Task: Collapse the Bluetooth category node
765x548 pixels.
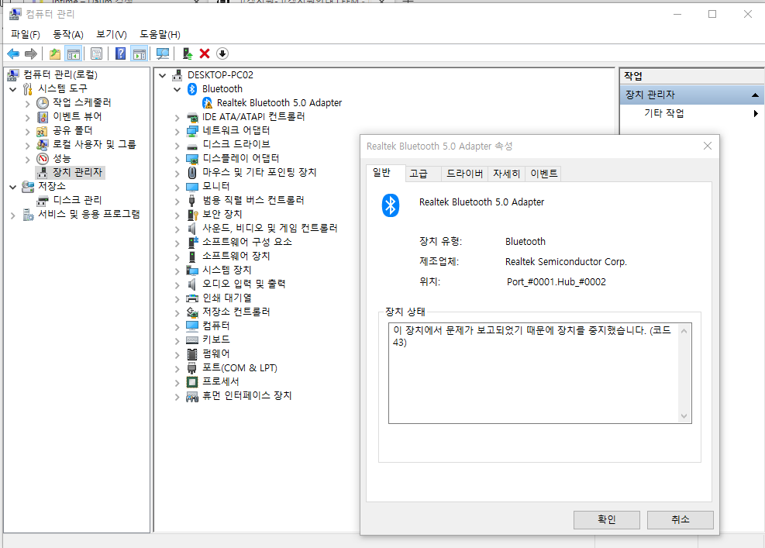Action: pos(177,89)
